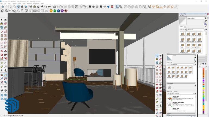The width and height of the screenshot is (209, 117).
Task: Open the Wood folder thumbnail in the floating Materials panel
Action: click(186, 76)
